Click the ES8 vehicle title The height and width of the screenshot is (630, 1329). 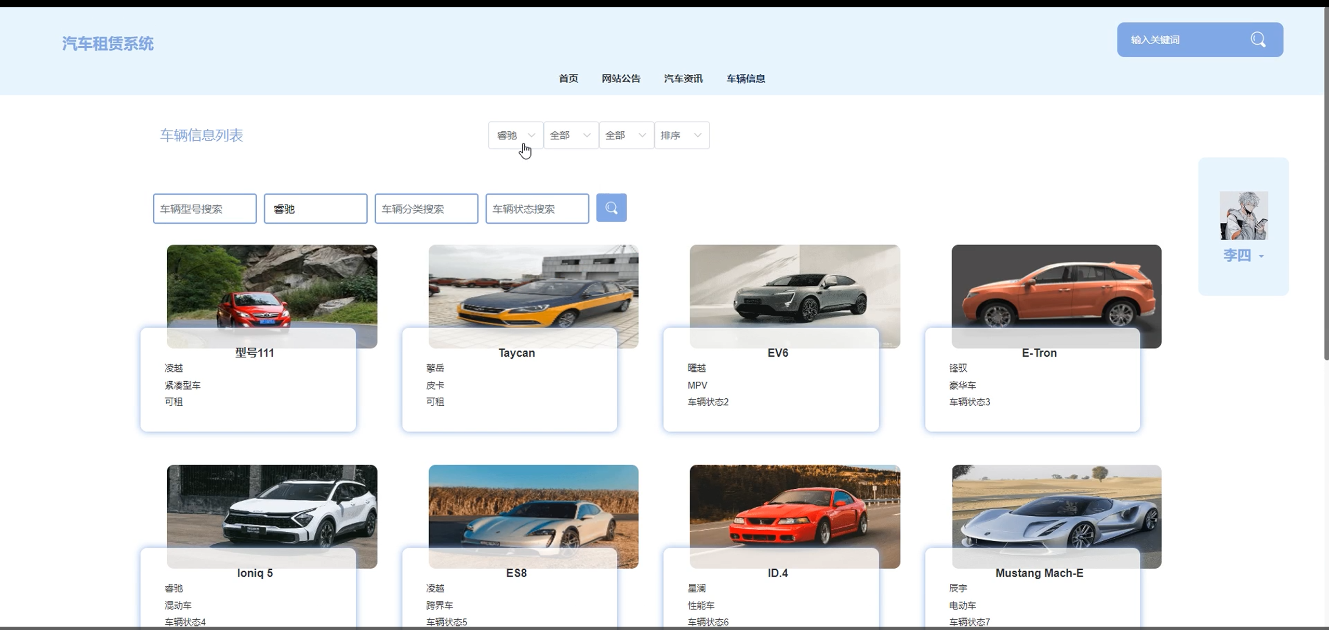click(x=516, y=573)
